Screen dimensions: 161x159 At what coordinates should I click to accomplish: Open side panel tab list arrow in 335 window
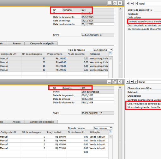click(x=132, y=82)
